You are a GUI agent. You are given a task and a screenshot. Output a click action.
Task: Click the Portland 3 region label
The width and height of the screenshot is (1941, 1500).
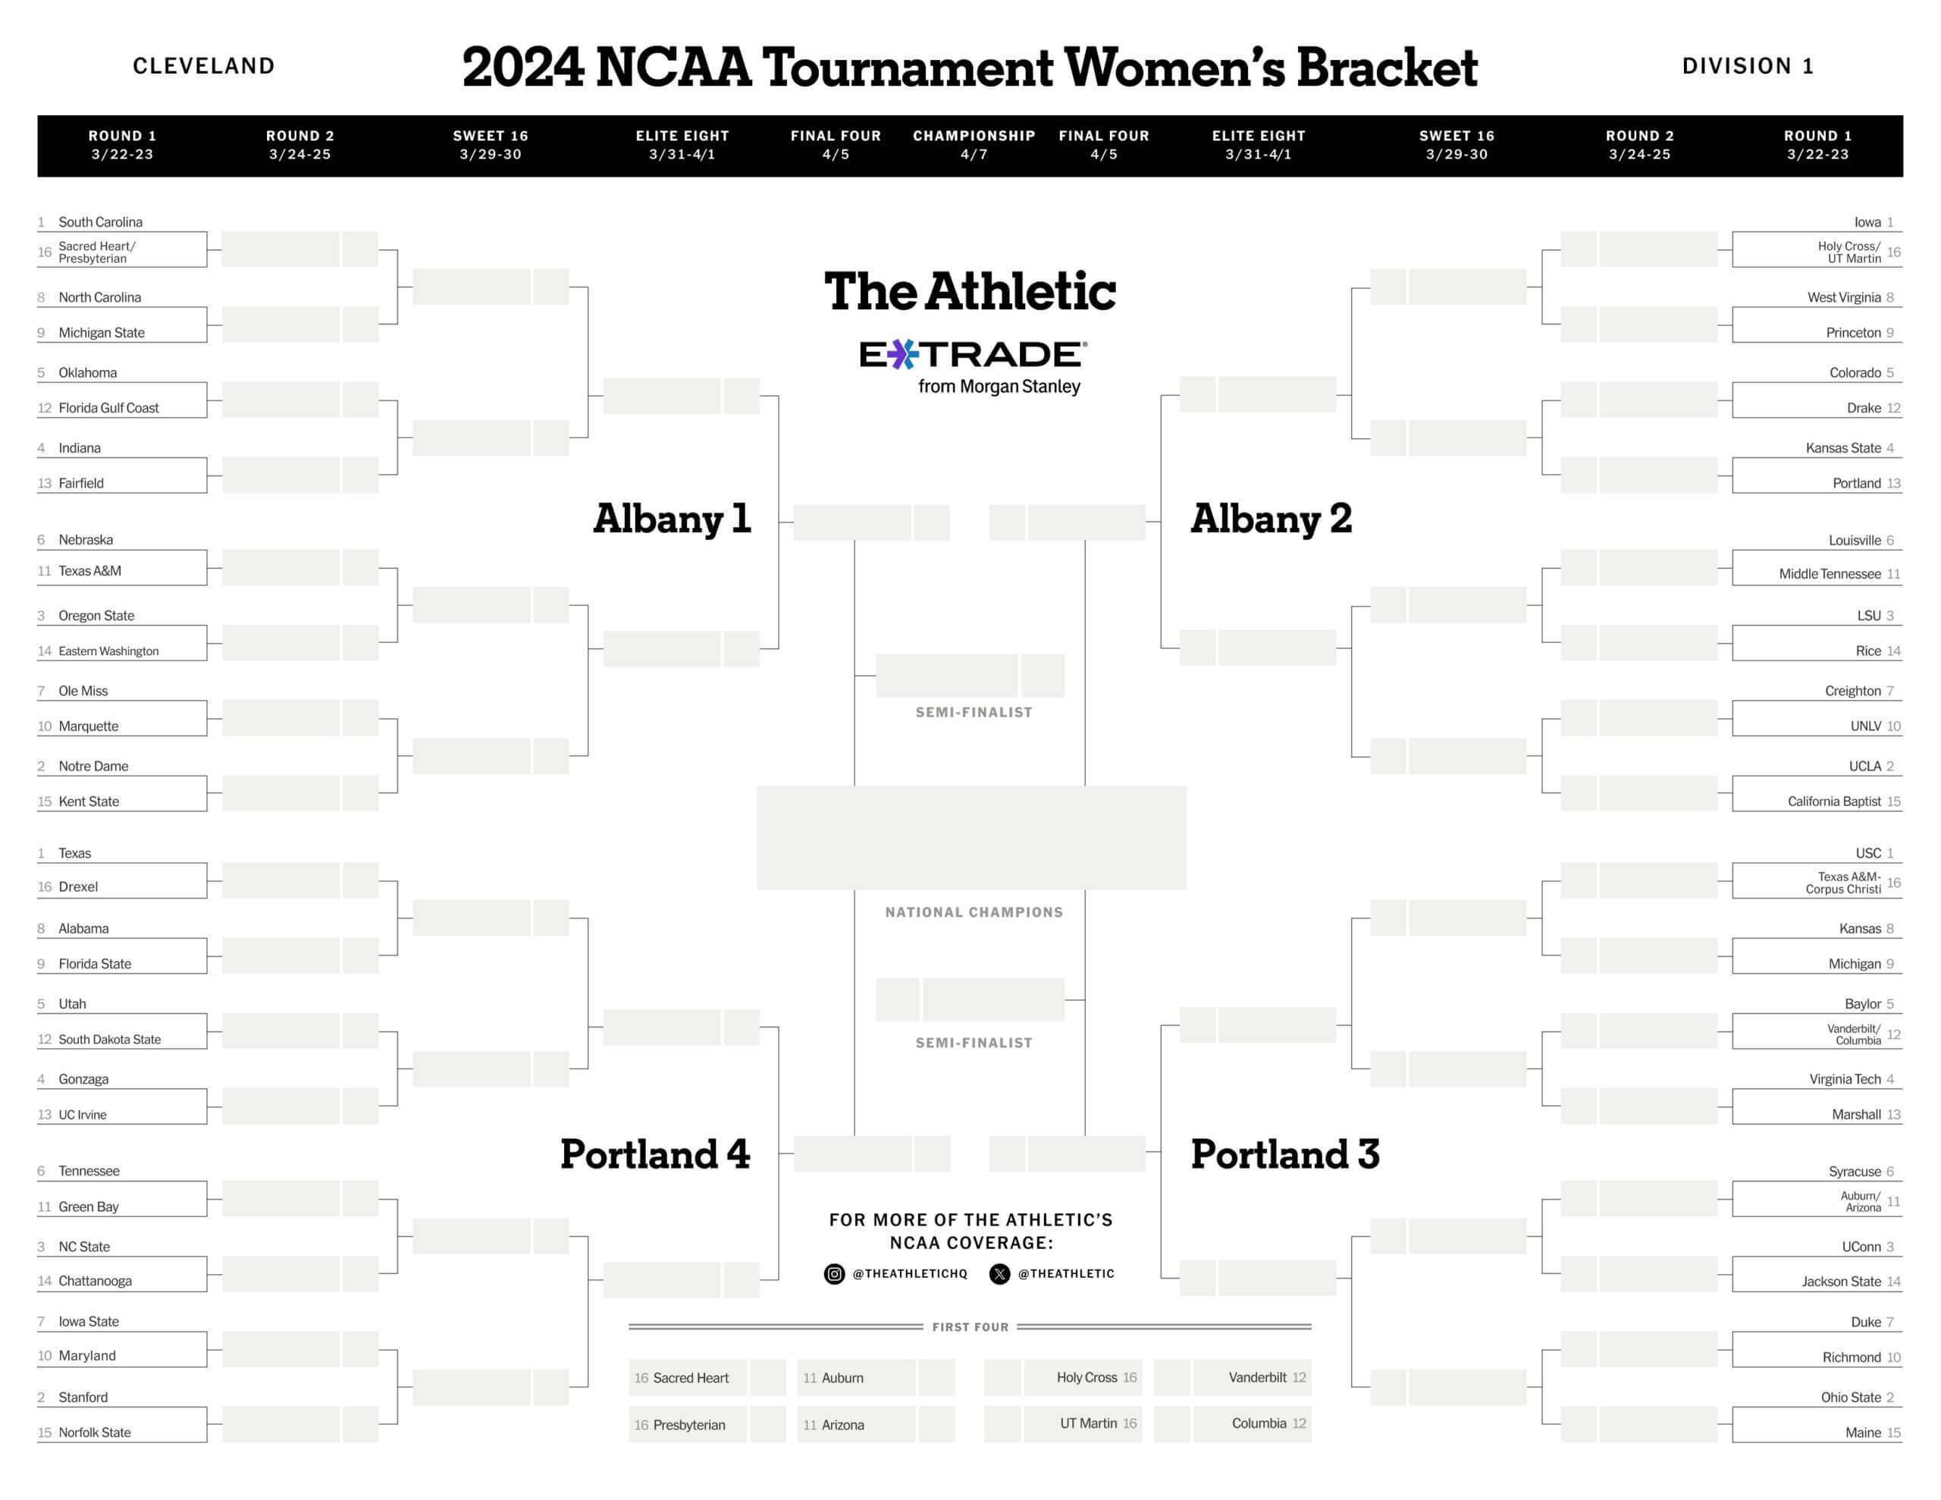coord(1285,1154)
